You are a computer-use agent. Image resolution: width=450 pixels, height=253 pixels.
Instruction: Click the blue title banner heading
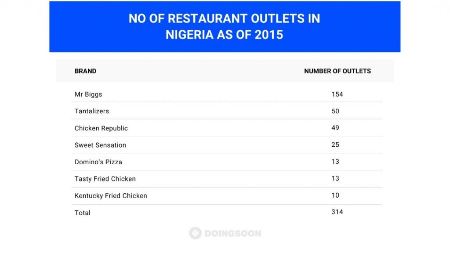[x=225, y=26]
